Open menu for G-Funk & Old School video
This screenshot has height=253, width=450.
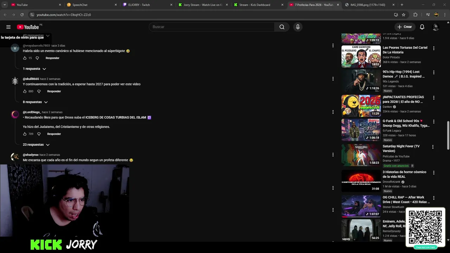point(433,122)
